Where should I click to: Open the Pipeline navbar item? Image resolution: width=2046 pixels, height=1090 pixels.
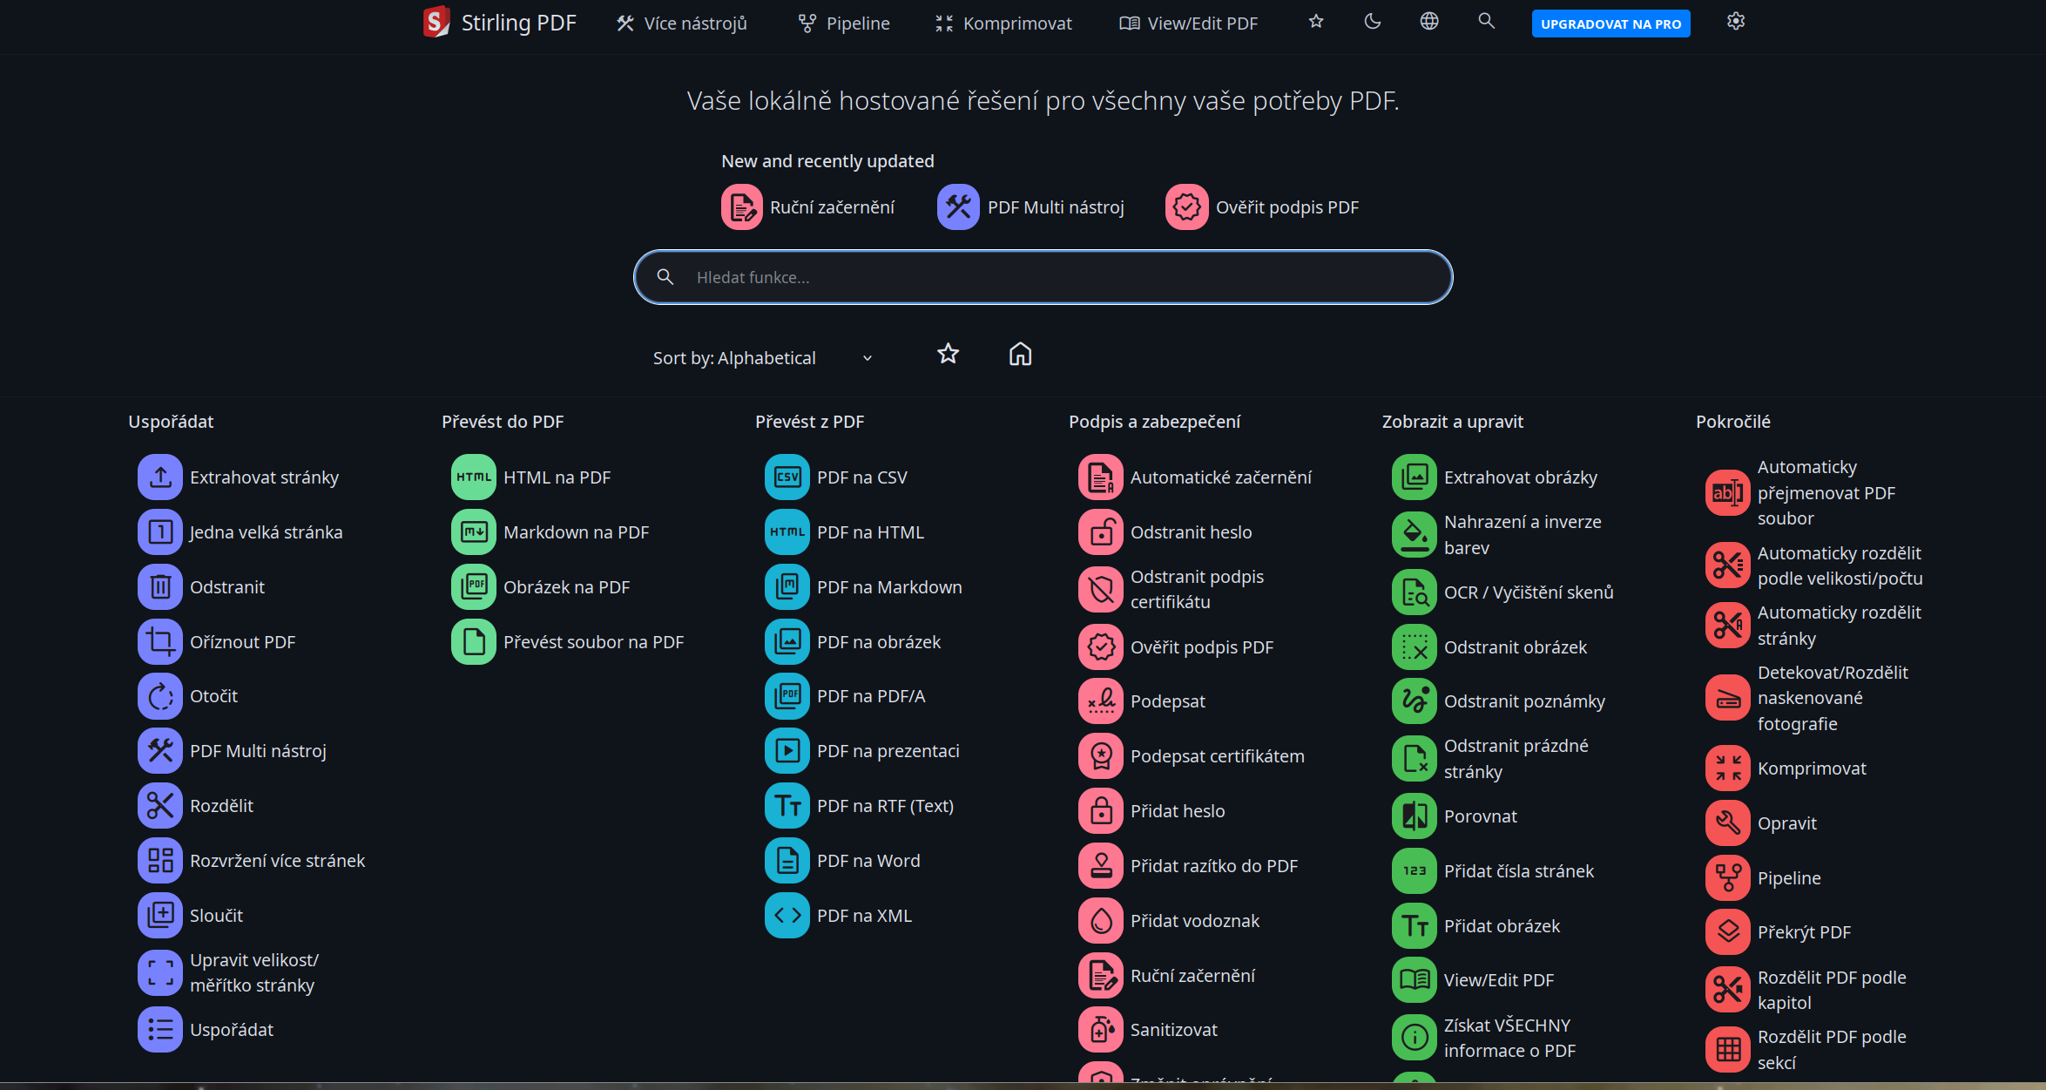[844, 24]
